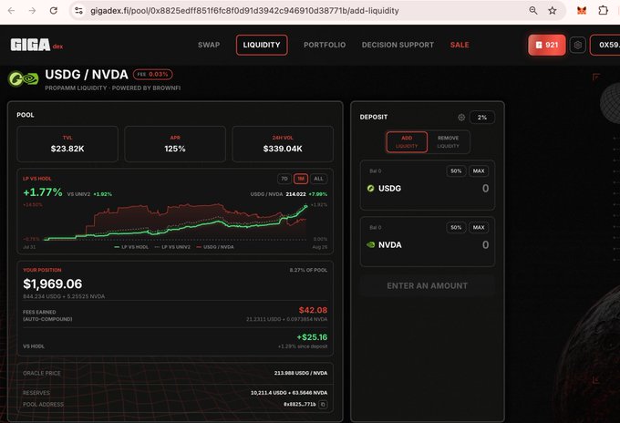Viewport: 620px width, 423px height.
Task: Toggle LP VS UNIV2 legend series
Action: point(172,247)
